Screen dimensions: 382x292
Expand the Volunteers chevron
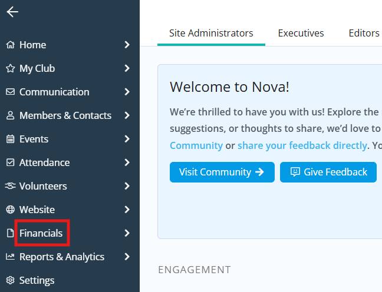(x=127, y=186)
